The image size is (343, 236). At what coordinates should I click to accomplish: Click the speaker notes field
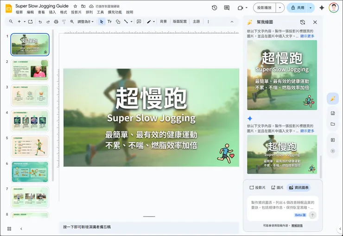pos(149,227)
